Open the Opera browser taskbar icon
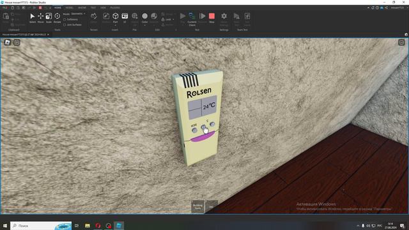Screen dimensions: 409x230 click(98, 226)
